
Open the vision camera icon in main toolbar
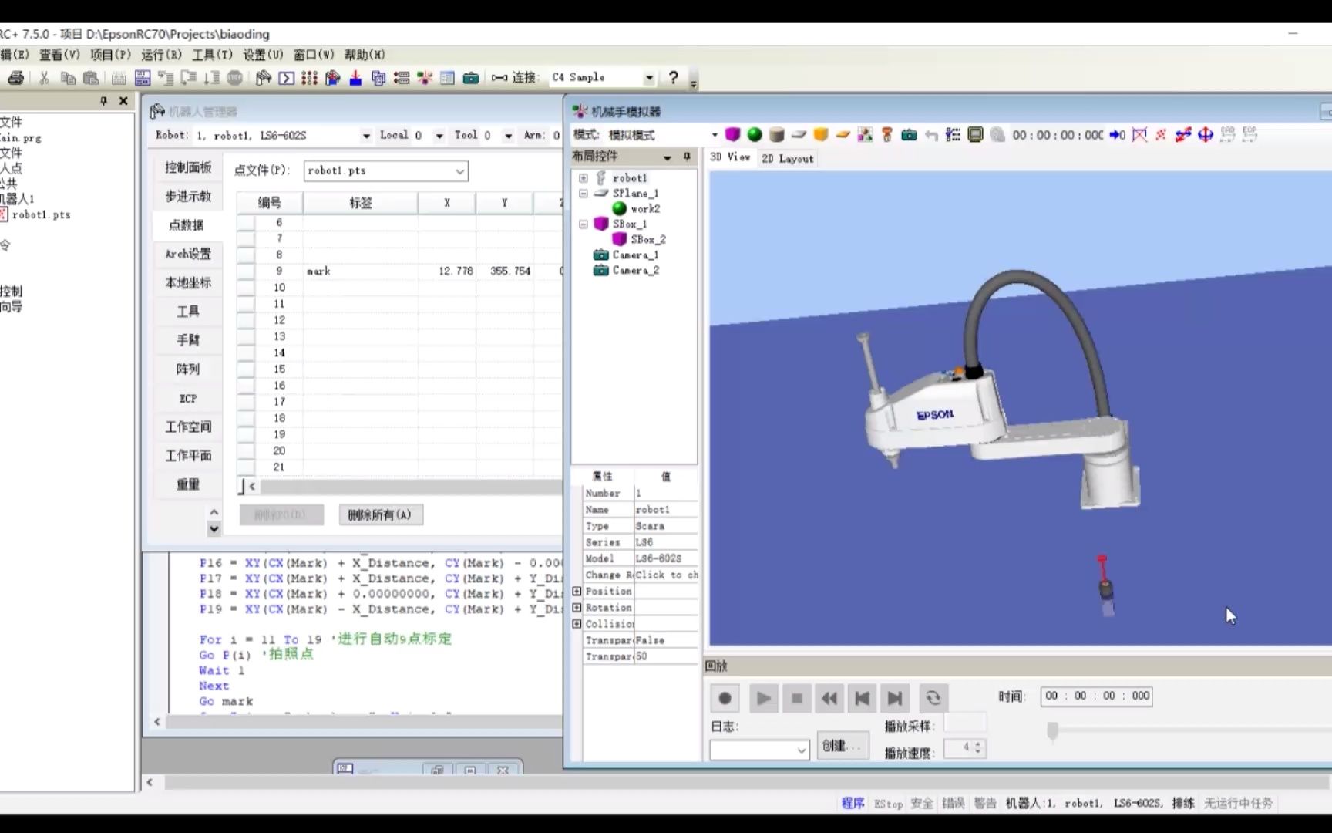(x=470, y=78)
